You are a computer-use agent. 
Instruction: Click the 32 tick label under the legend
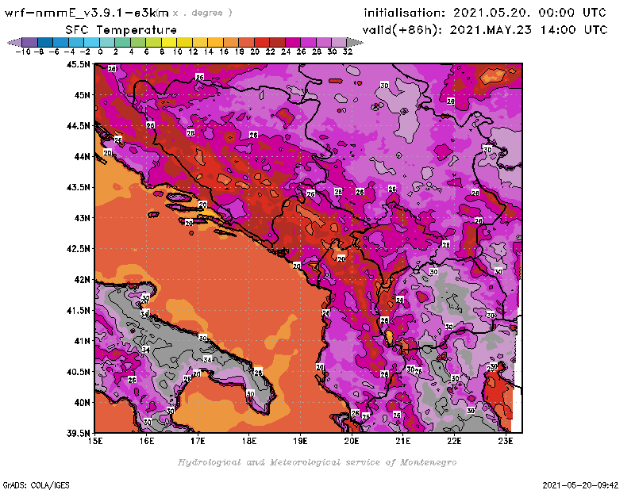tap(348, 52)
